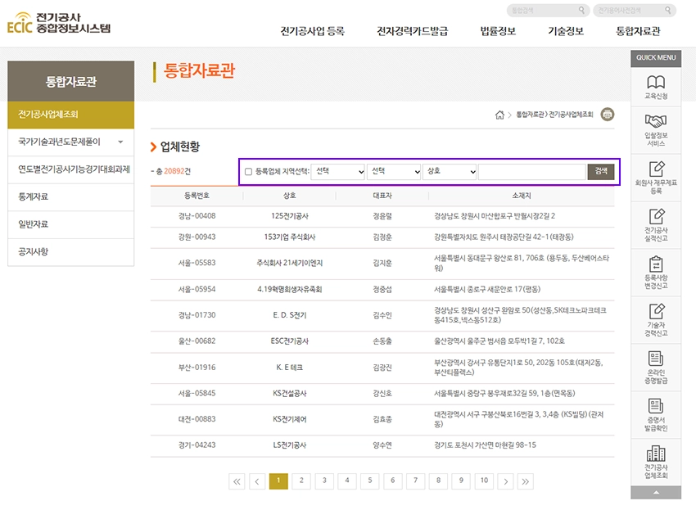Click company name KS건설공사
Viewport: 696px width, 510px height.
[289, 393]
